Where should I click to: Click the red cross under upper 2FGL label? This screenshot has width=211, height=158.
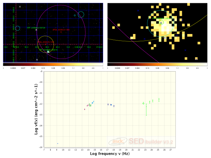(x=61, y=32)
